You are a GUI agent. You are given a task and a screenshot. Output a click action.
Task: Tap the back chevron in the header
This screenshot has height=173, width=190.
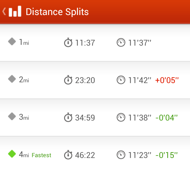(4, 12)
